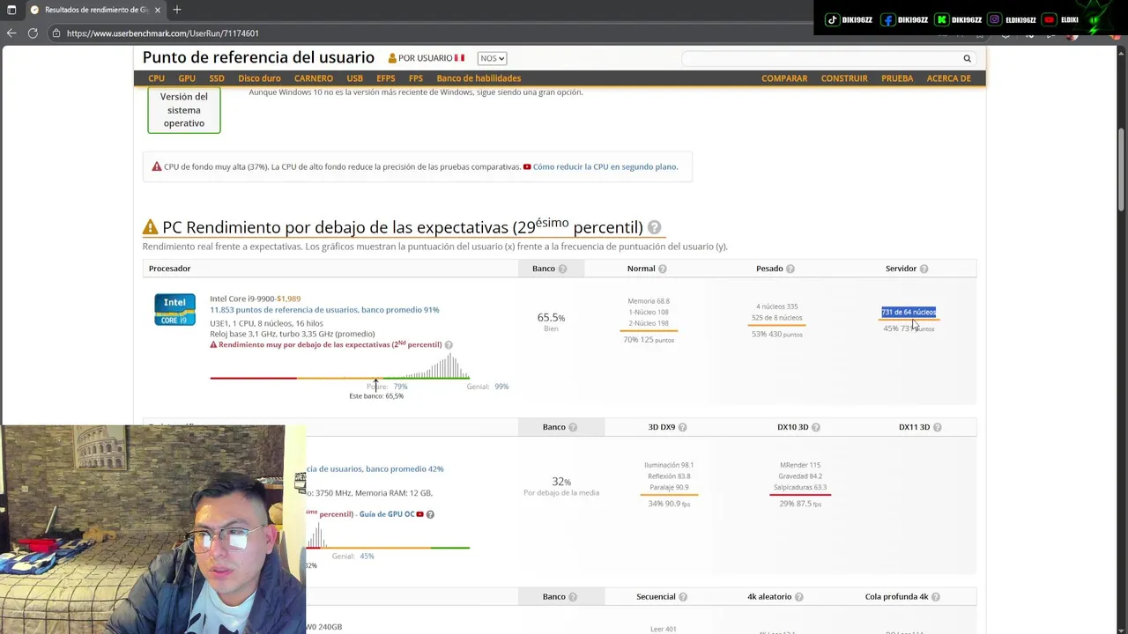
Task: Click the help icon after 29th percentil heading
Action: pyautogui.click(x=654, y=227)
